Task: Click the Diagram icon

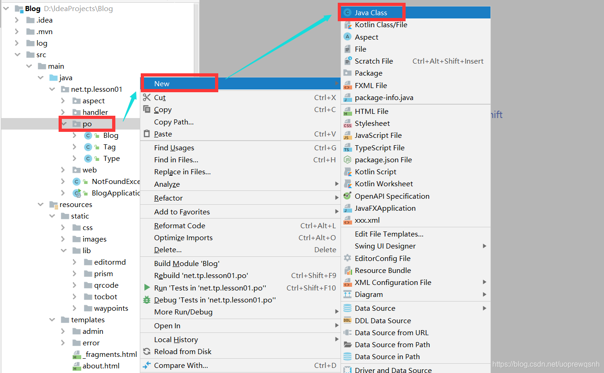Action: [347, 294]
